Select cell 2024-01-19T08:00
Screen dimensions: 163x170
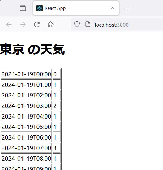(x=26, y=158)
